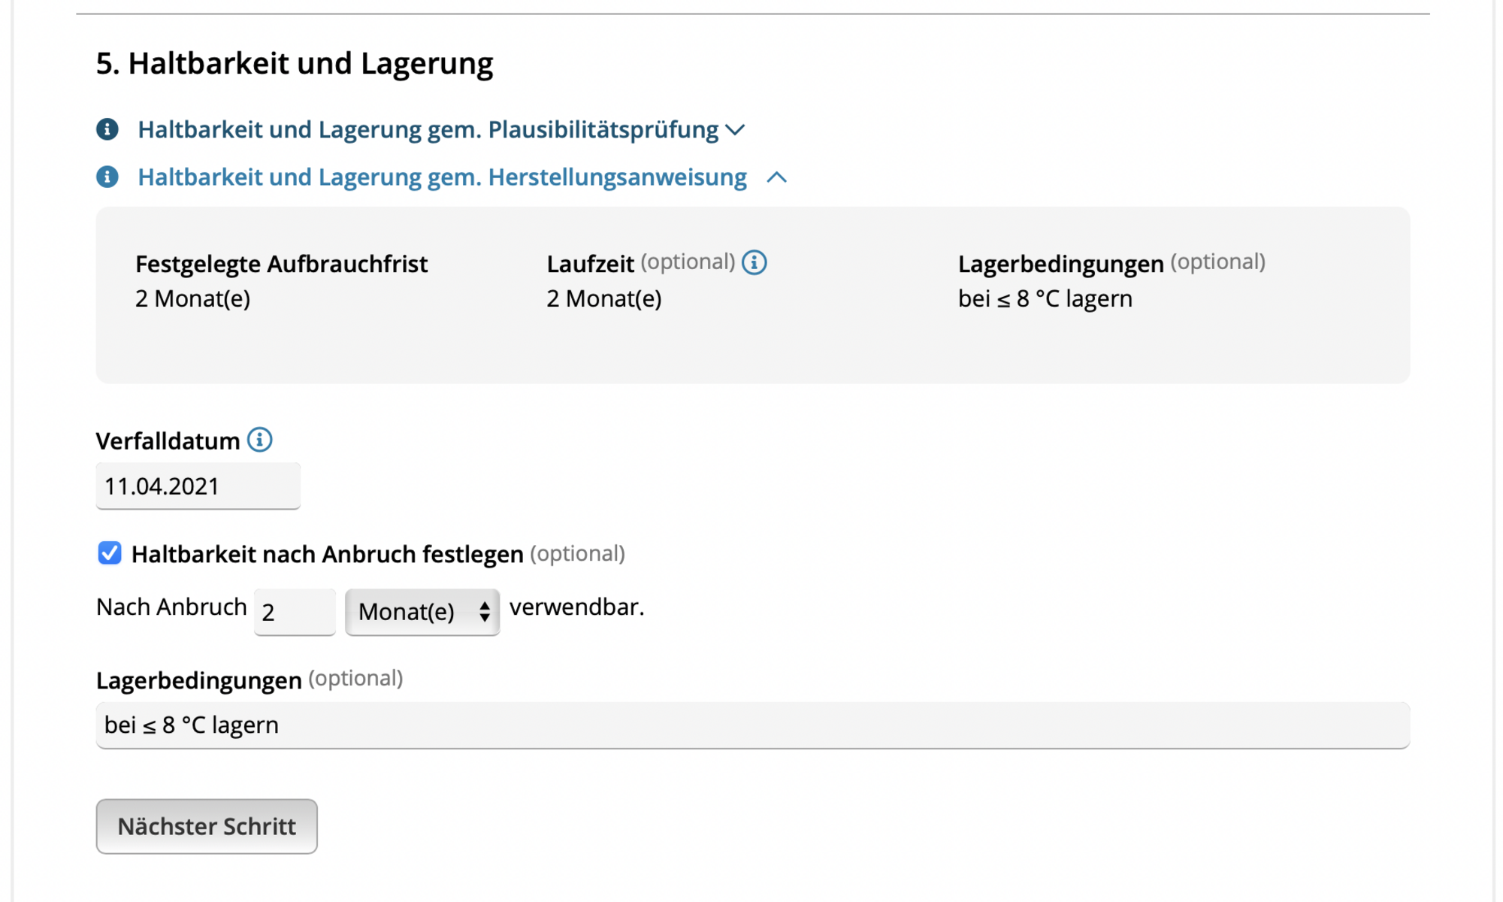Click info icon beside Plausibilitätsprüfung heading
Image resolution: width=1503 pixels, height=902 pixels.
point(107,129)
